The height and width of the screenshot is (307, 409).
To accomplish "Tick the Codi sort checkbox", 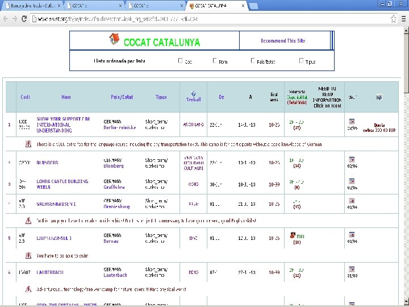I will pos(180,61).
